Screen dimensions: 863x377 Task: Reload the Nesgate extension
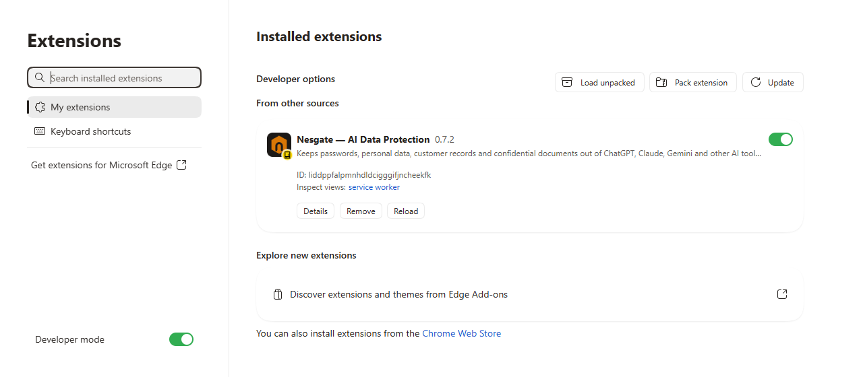coord(406,211)
